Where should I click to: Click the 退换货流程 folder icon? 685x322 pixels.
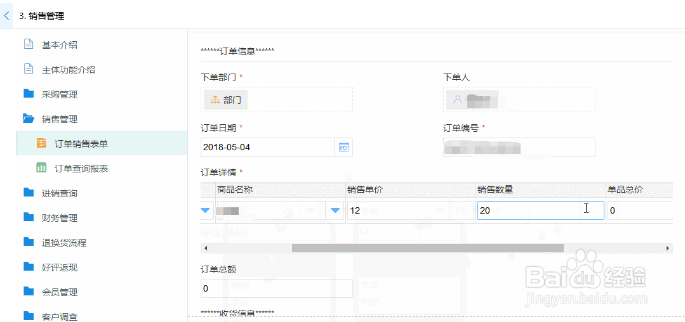click(x=29, y=241)
